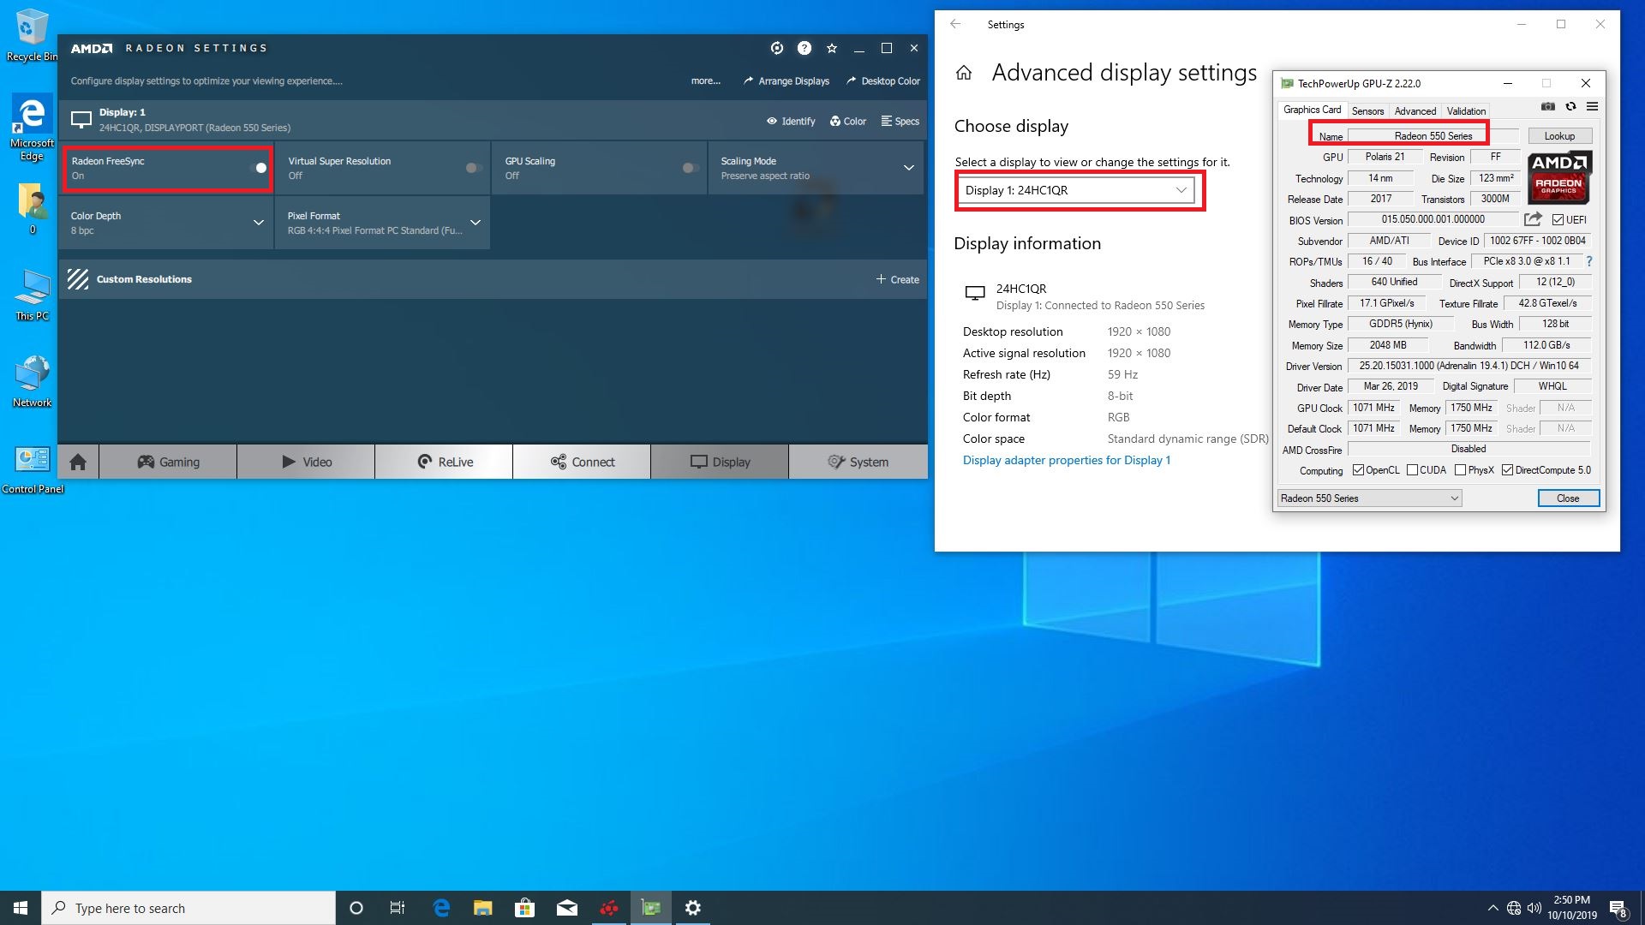Viewport: 1645px width, 925px height.
Task: Toggle OpenCL checkbox in GPU-Z
Action: (1358, 470)
